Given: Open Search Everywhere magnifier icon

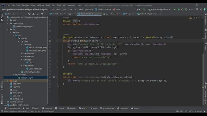Looking at the screenshot, I should 197,10.
